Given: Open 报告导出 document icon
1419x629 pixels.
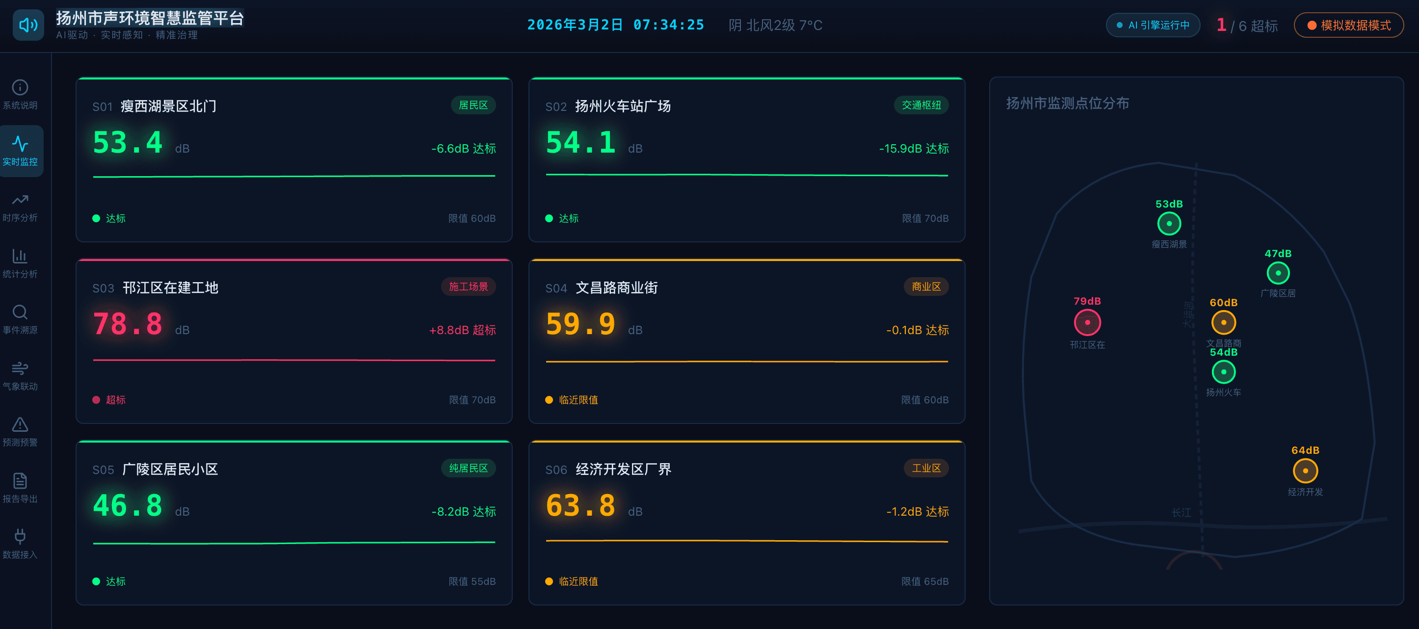Looking at the screenshot, I should (20, 481).
